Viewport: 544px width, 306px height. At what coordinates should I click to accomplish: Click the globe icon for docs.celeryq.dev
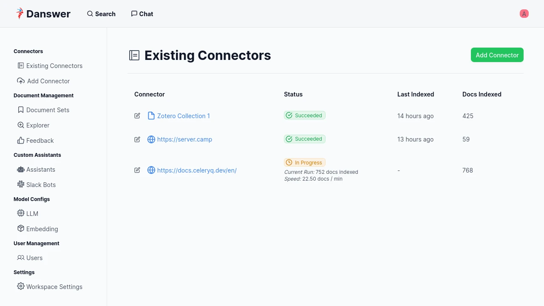151,170
